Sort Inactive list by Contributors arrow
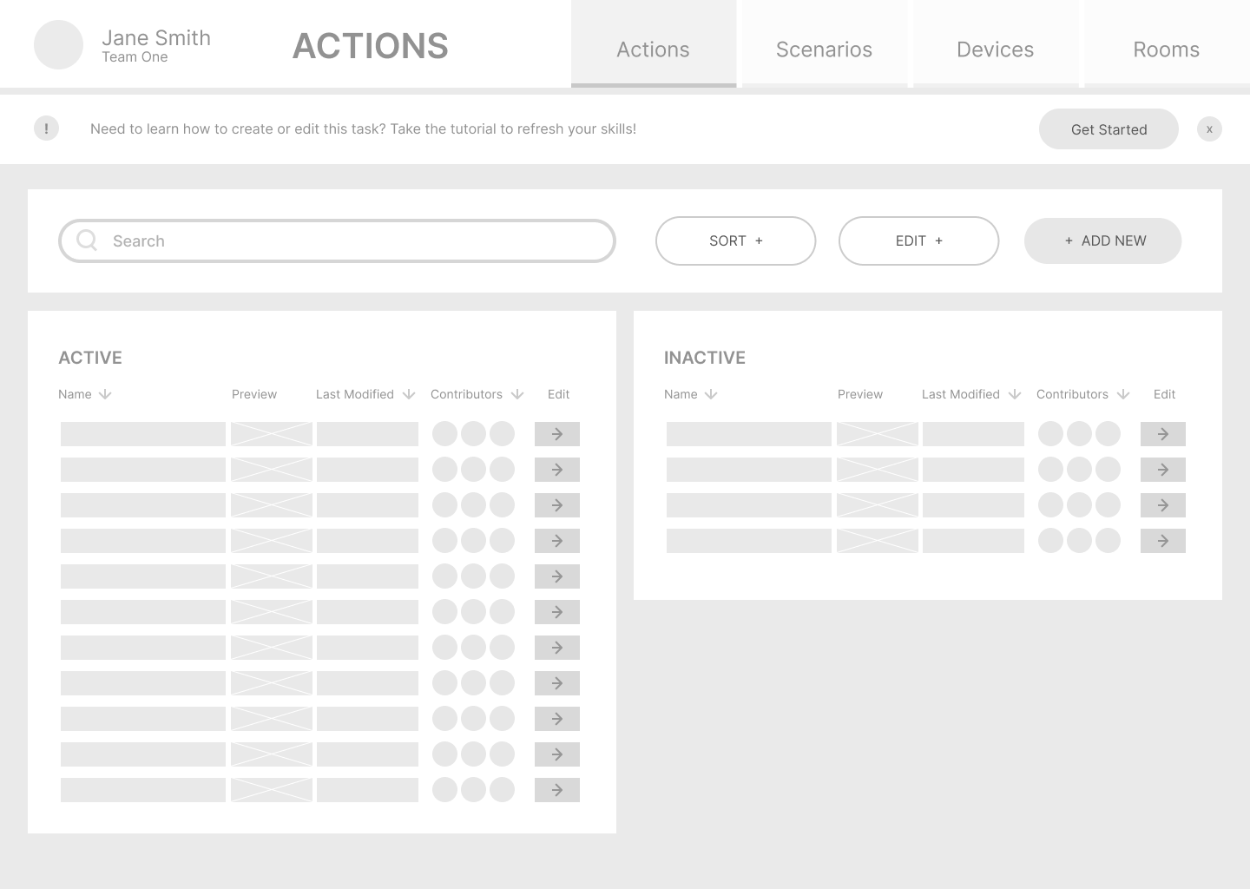The height and width of the screenshot is (889, 1250). [1122, 394]
